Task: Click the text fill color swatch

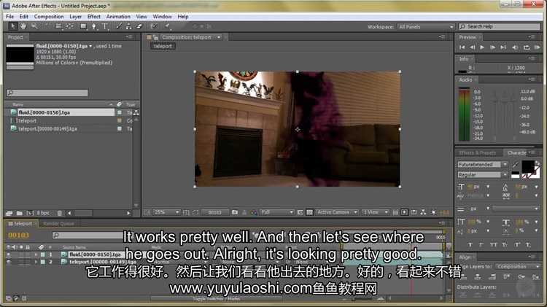Action: 528,167
